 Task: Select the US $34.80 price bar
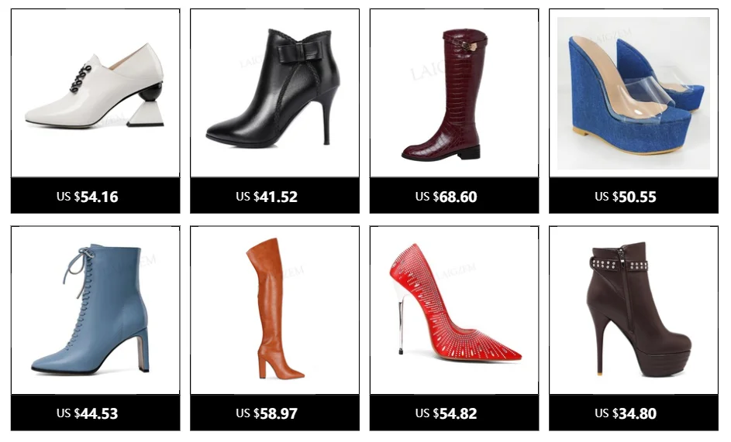coord(633,413)
